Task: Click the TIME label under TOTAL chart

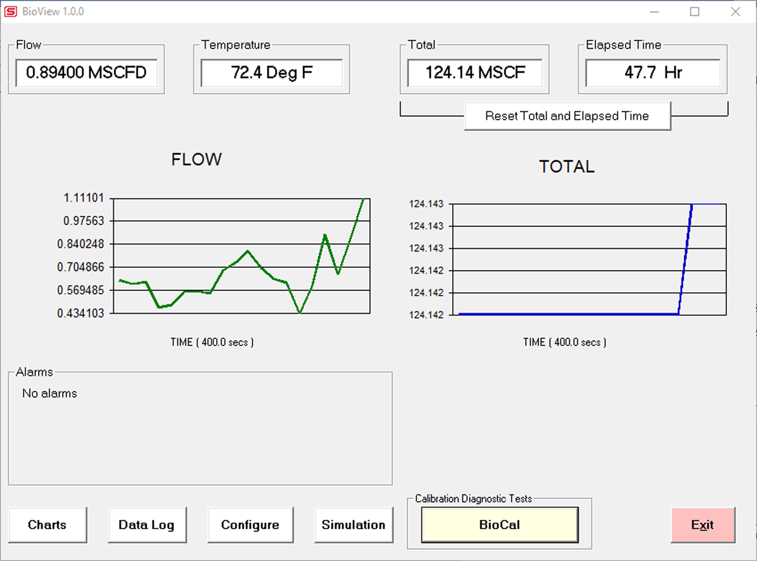Action: (x=565, y=342)
